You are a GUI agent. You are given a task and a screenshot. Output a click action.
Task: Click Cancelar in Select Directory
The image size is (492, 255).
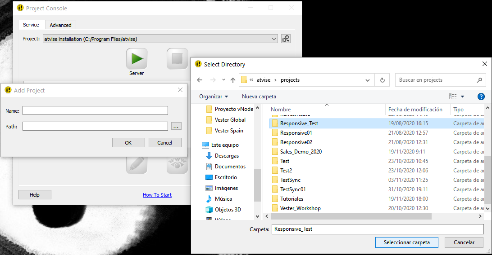pyautogui.click(x=464, y=242)
